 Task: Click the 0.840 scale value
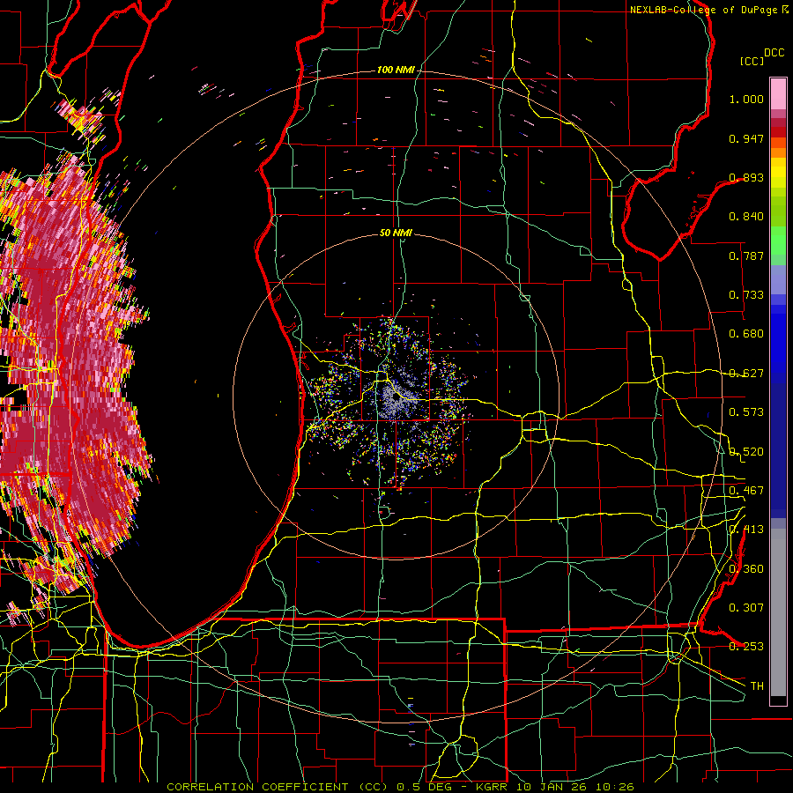pos(746,217)
